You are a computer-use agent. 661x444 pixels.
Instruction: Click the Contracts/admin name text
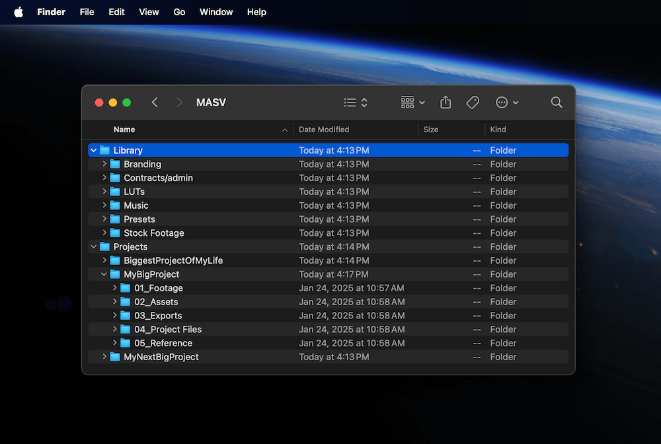click(x=158, y=178)
